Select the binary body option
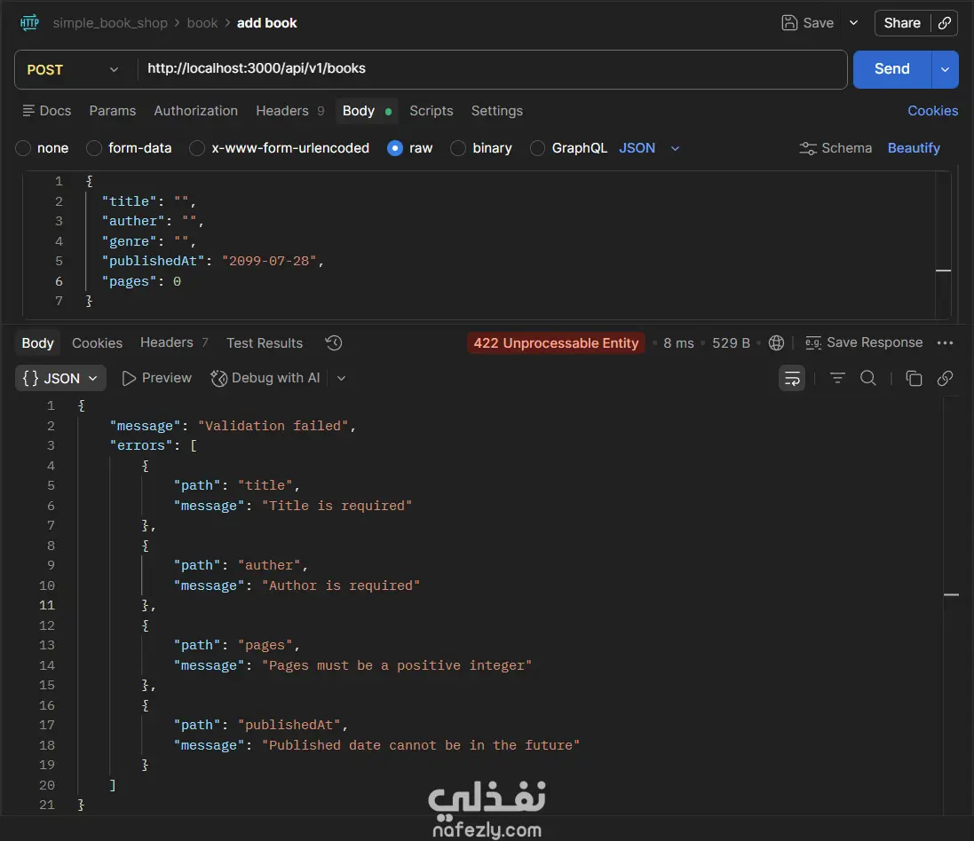Screen dimensions: 974x841 point(458,148)
